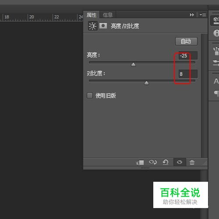Click the 对比度 value field showing 8
This screenshot has width=219, height=219.
[188, 74]
